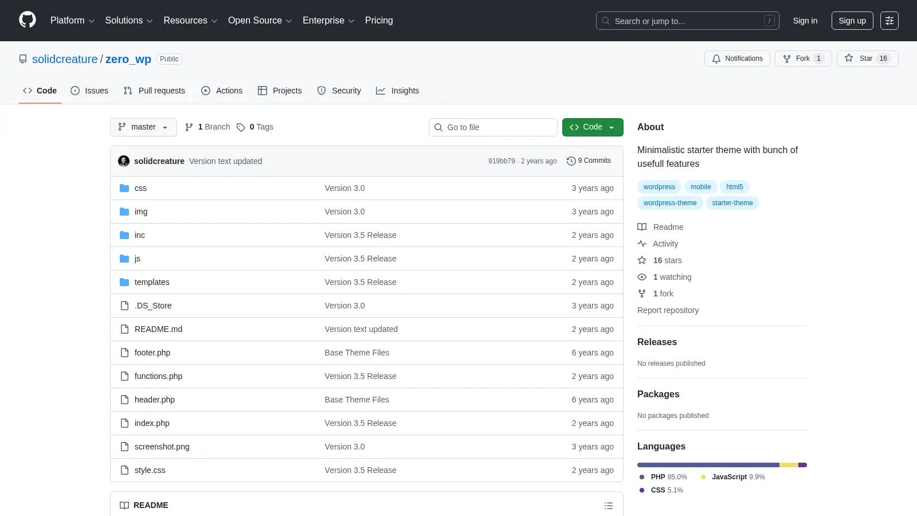Click the .DS_Store file icon

pos(124,306)
